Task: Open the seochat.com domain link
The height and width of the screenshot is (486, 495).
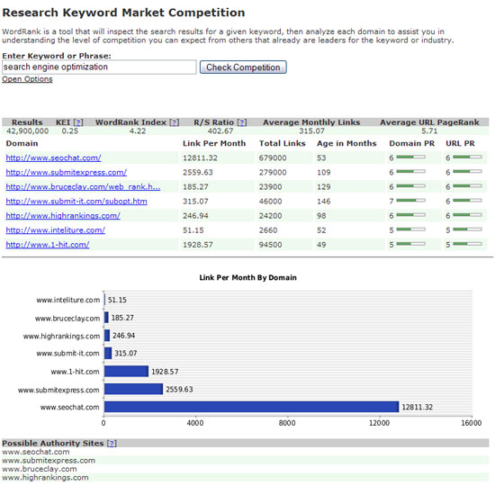Action: (53, 157)
